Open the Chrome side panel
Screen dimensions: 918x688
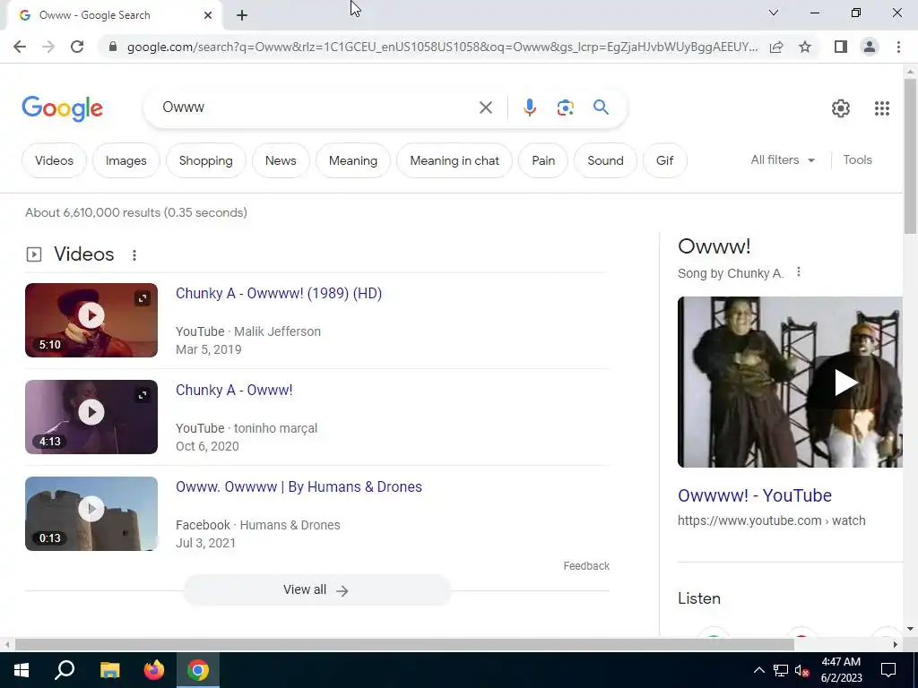tap(841, 47)
